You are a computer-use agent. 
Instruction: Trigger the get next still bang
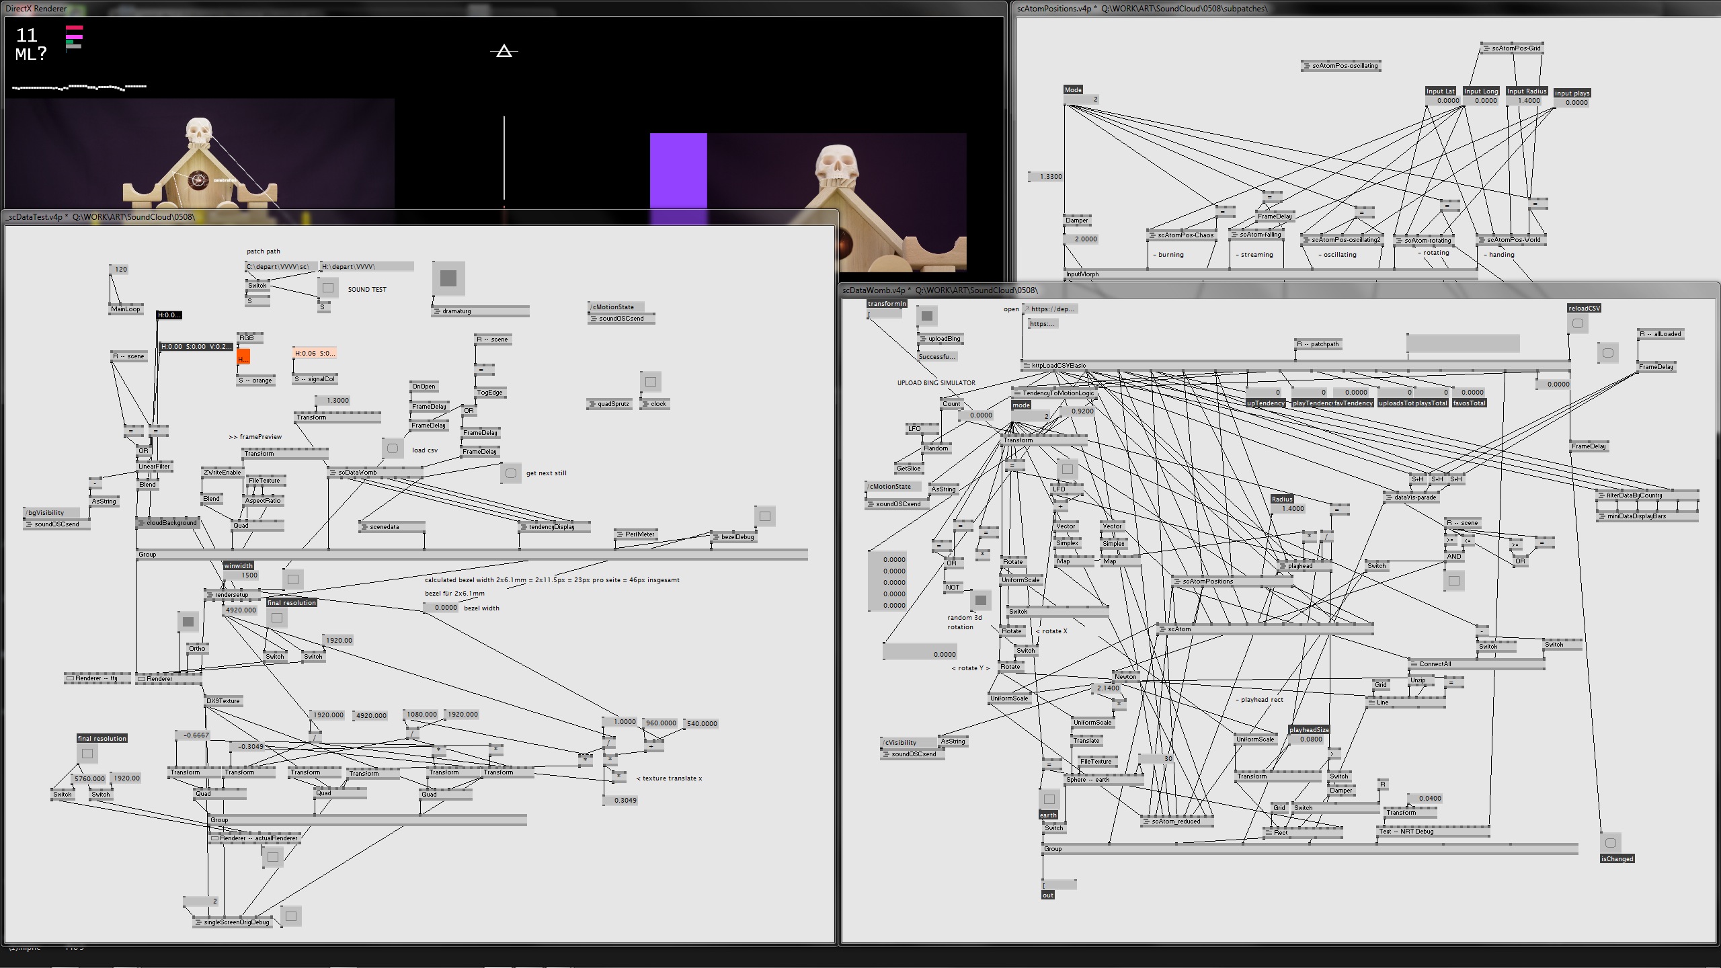point(511,473)
